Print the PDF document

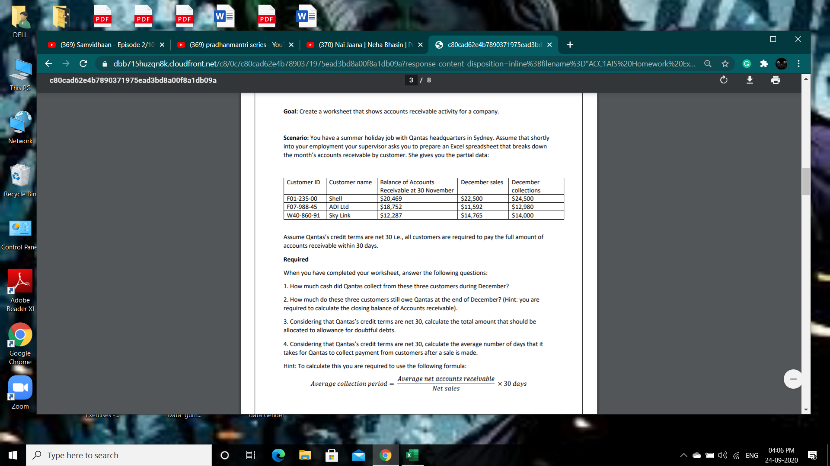(x=776, y=80)
